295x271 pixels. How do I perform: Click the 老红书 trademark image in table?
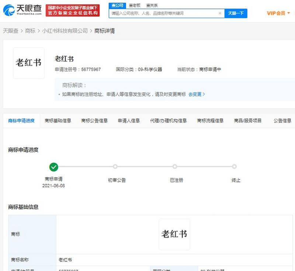[174, 234]
